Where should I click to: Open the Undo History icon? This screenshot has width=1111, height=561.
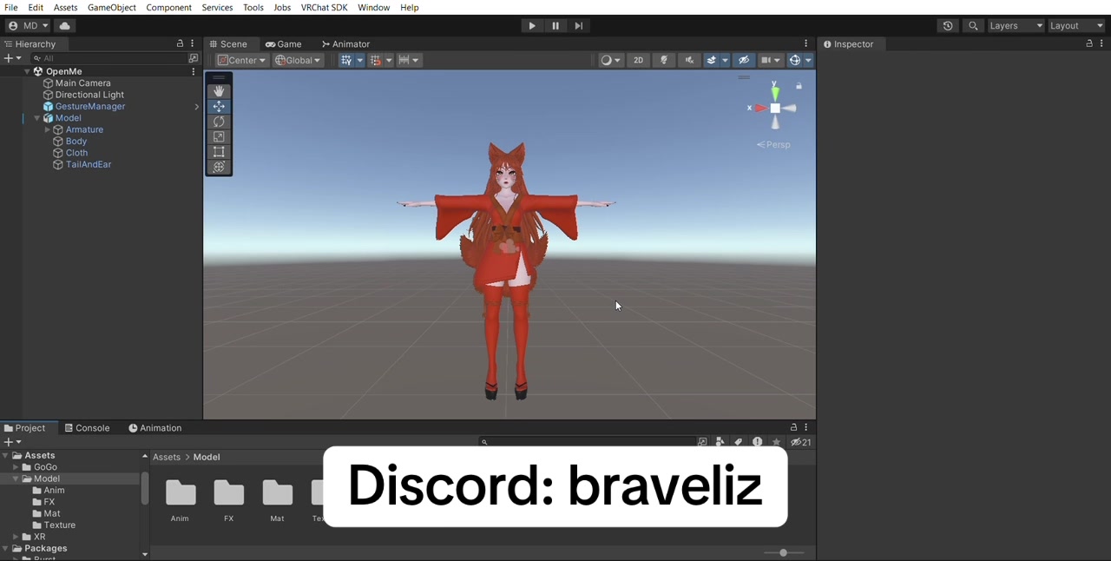coord(948,26)
